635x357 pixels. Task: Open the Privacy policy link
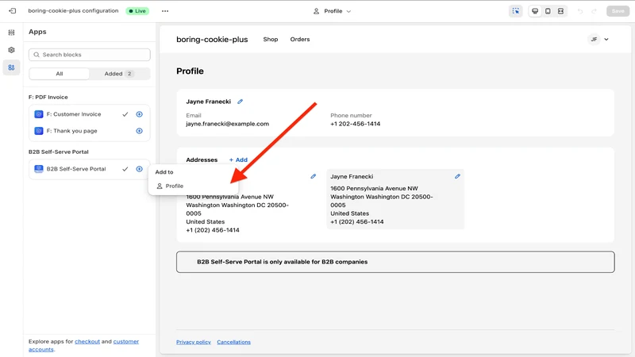(194, 342)
